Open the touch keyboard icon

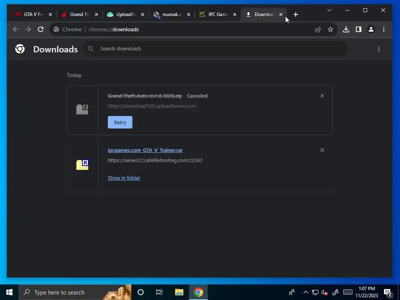tap(348, 292)
